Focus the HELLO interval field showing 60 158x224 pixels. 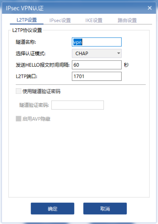click(x=97, y=65)
